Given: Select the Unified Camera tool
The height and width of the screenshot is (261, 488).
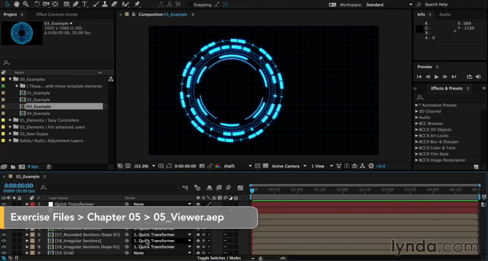Looking at the screenshot, I should point(46,4).
